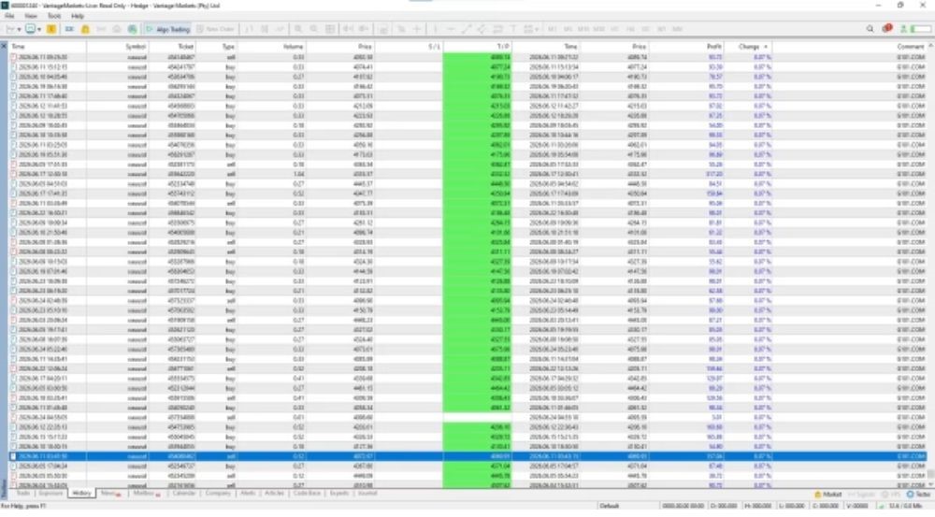This screenshot has width=935, height=517.
Task: Click the connection level bar indicator
Action: [921, 29]
